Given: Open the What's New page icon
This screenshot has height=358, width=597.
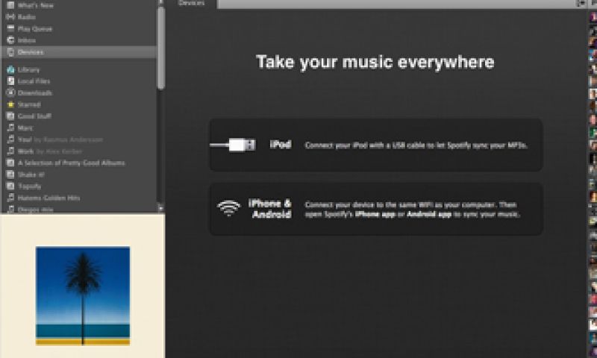Looking at the screenshot, I should click(10, 5).
